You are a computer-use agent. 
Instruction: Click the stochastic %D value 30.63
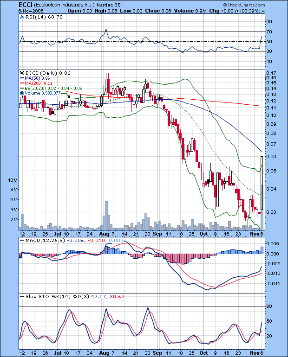pyautogui.click(x=117, y=296)
